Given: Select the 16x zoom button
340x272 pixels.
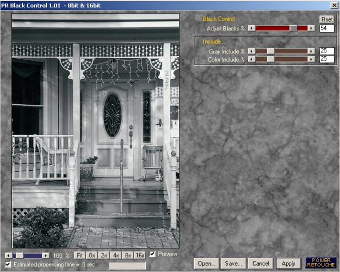Looking at the screenshot, I should [x=140, y=255].
